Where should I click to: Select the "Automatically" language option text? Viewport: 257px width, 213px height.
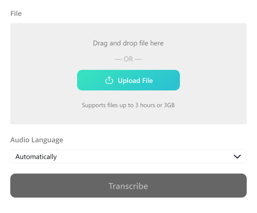36,157
